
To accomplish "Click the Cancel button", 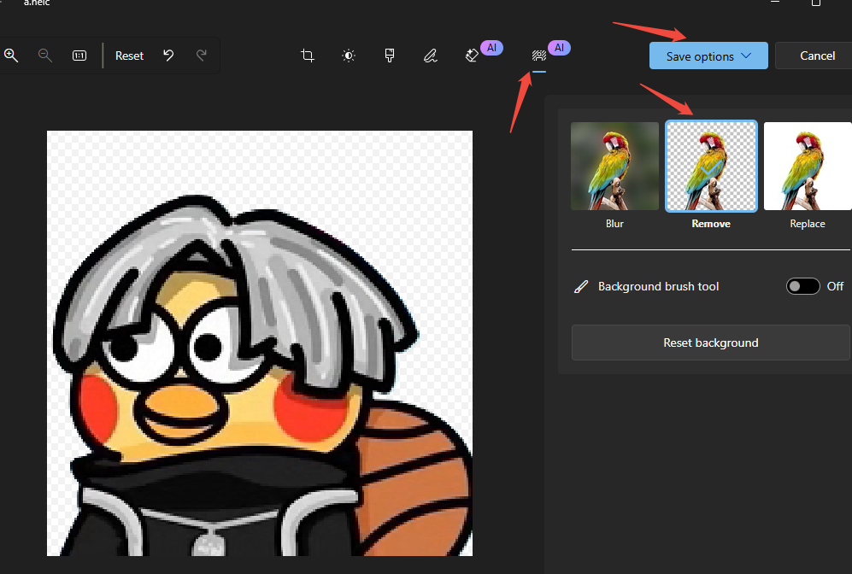I will [x=817, y=56].
